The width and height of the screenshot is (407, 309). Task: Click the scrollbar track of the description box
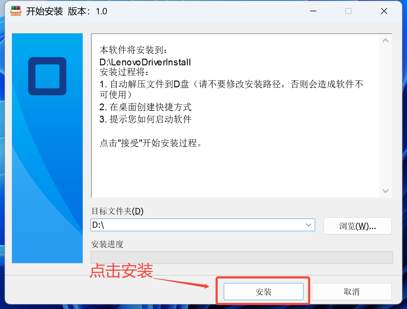(386, 116)
